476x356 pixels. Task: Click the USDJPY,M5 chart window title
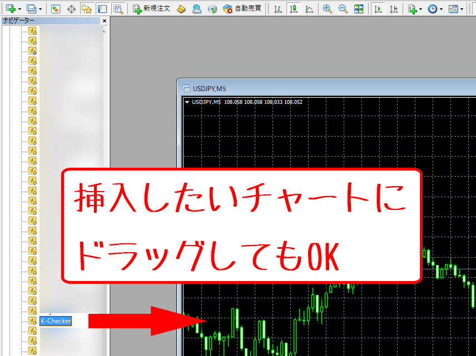click(x=210, y=88)
